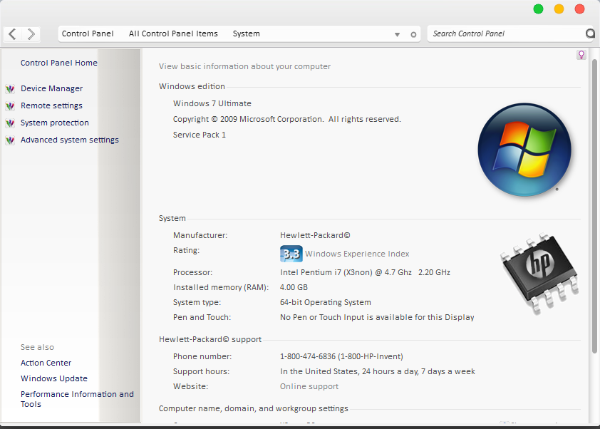The height and width of the screenshot is (429, 600).
Task: Click the shield icon beside Advanced system settings
Action: 10,140
